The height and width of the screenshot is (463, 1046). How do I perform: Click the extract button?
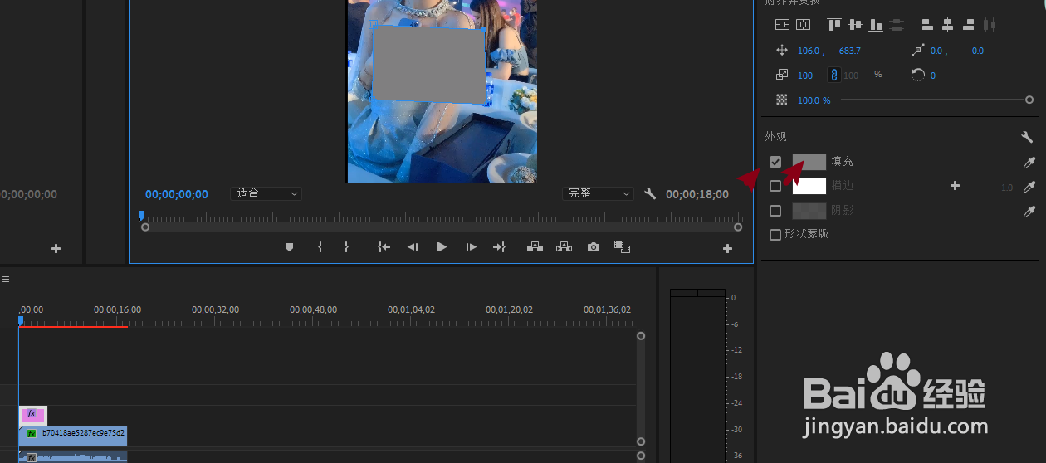(564, 246)
